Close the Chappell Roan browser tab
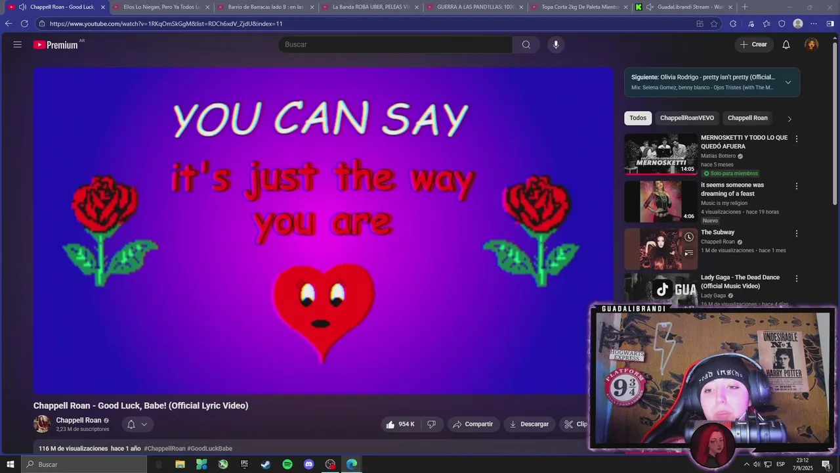The width and height of the screenshot is (840, 473). pyautogui.click(x=103, y=7)
